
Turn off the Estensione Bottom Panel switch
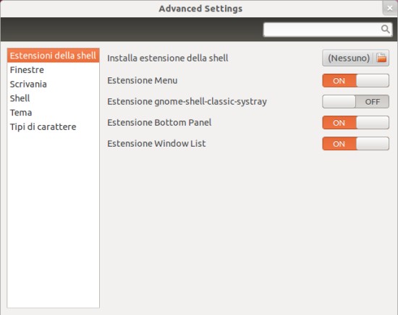pyautogui.click(x=355, y=123)
